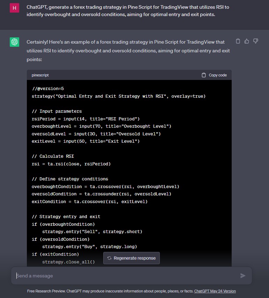
Task: Click the exitLevel = input(50 line
Action: [85, 141]
